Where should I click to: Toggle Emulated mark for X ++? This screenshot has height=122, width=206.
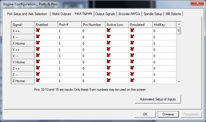(x=132, y=30)
